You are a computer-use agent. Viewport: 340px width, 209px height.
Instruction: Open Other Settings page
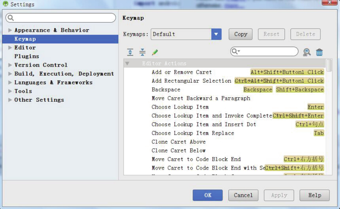39,100
